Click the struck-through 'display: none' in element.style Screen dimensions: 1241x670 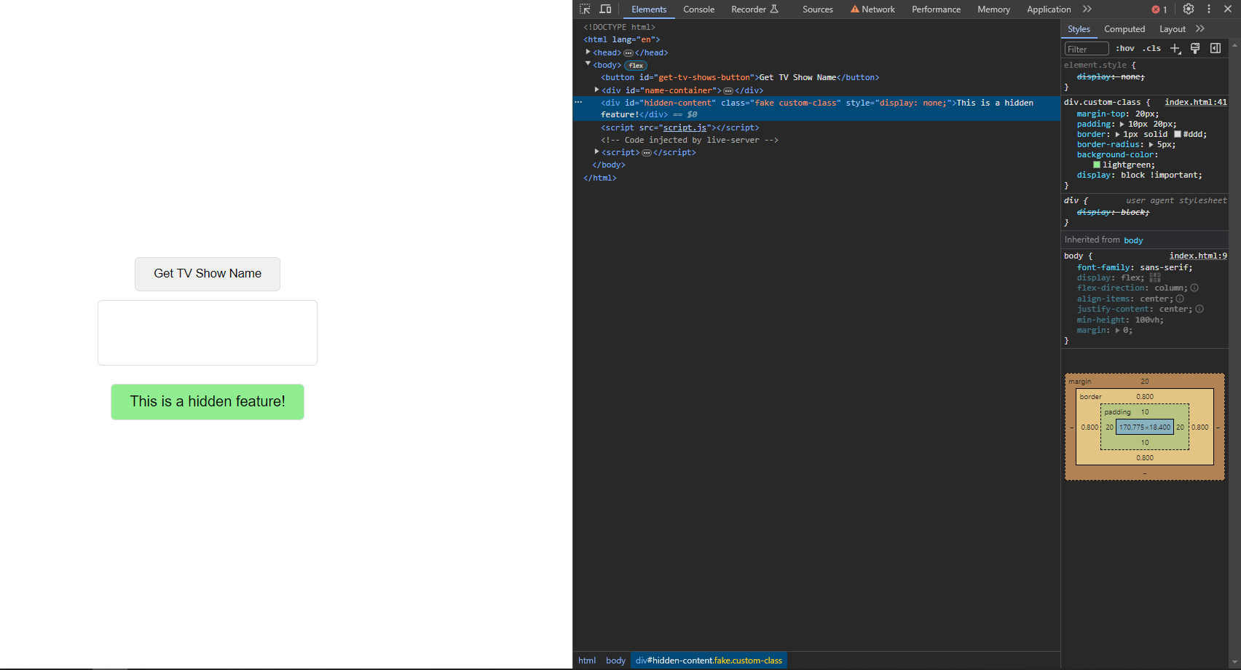[x=1111, y=77]
